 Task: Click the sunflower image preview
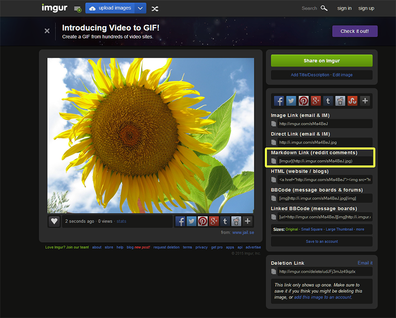(150, 135)
